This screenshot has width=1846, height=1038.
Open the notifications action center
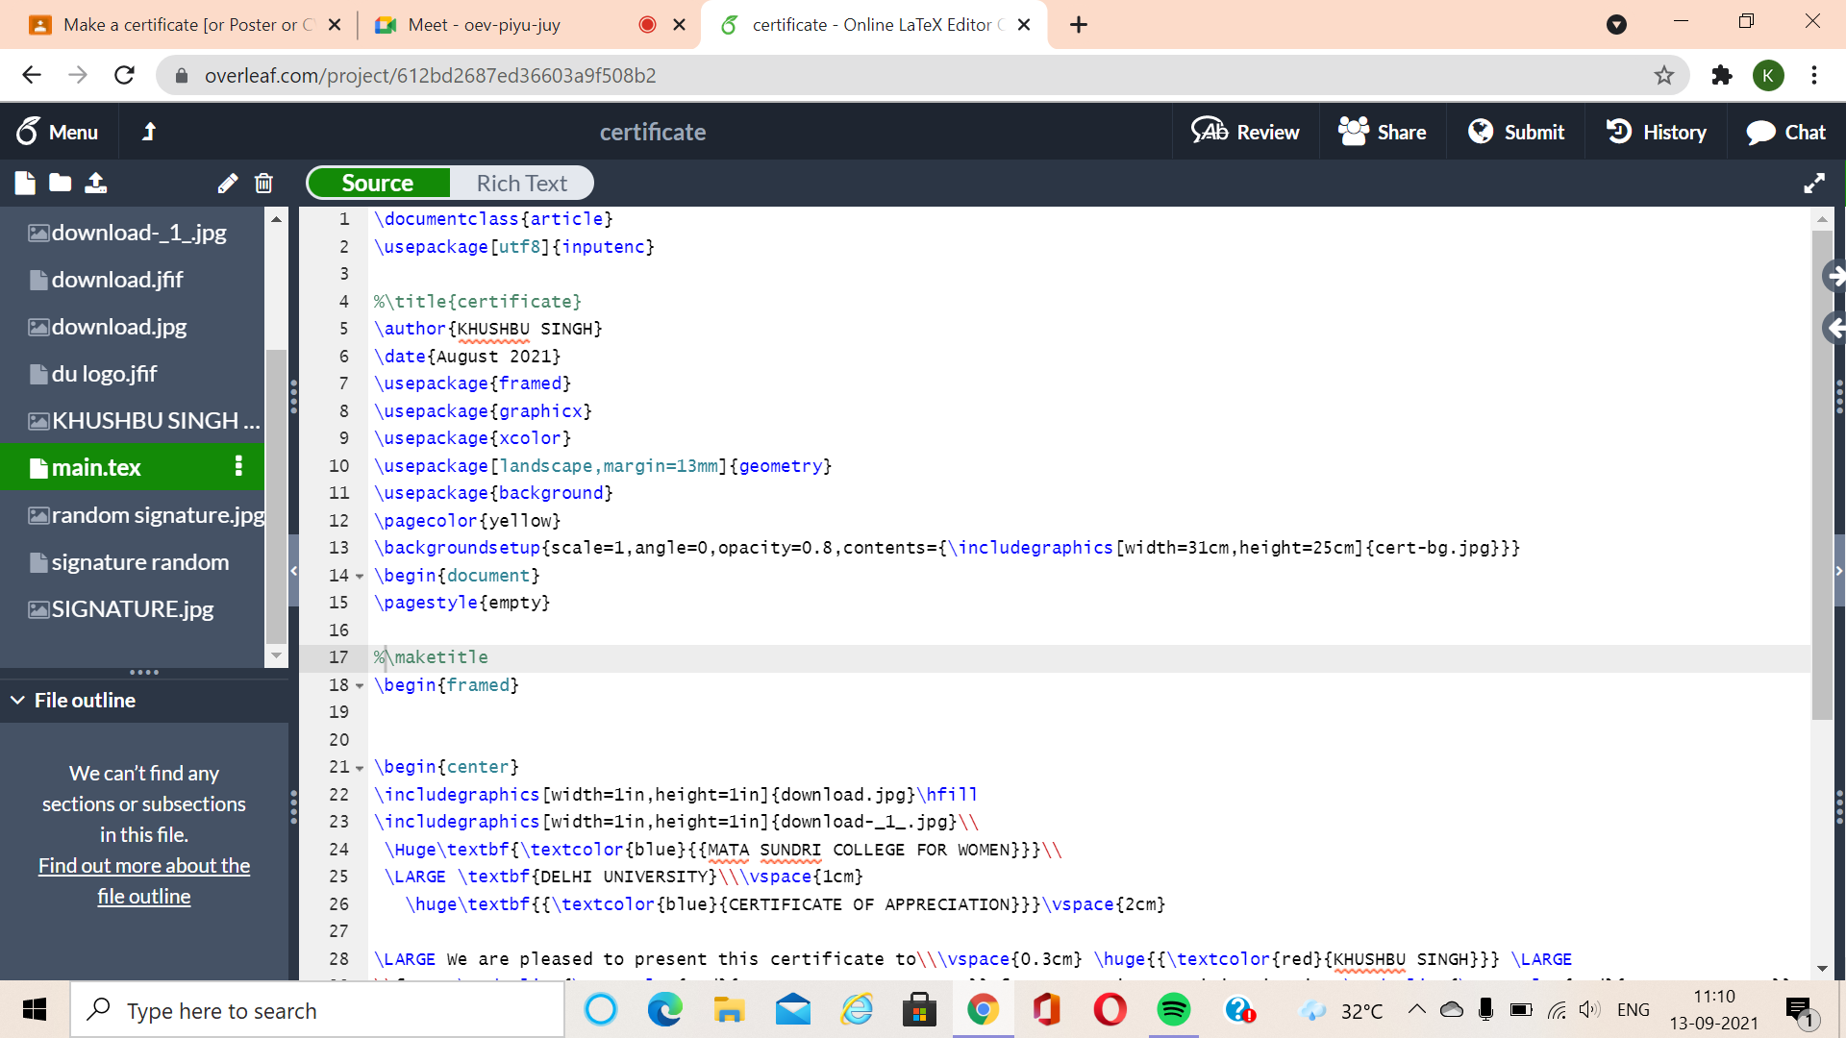coord(1800,1010)
